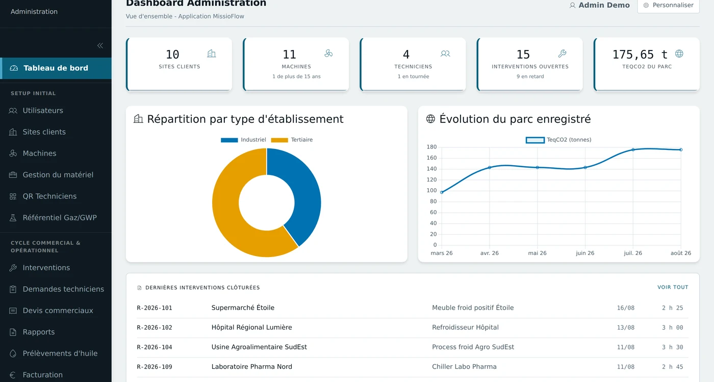The image size is (714, 382).
Task: Click Voir tout link
Action: 673,287
